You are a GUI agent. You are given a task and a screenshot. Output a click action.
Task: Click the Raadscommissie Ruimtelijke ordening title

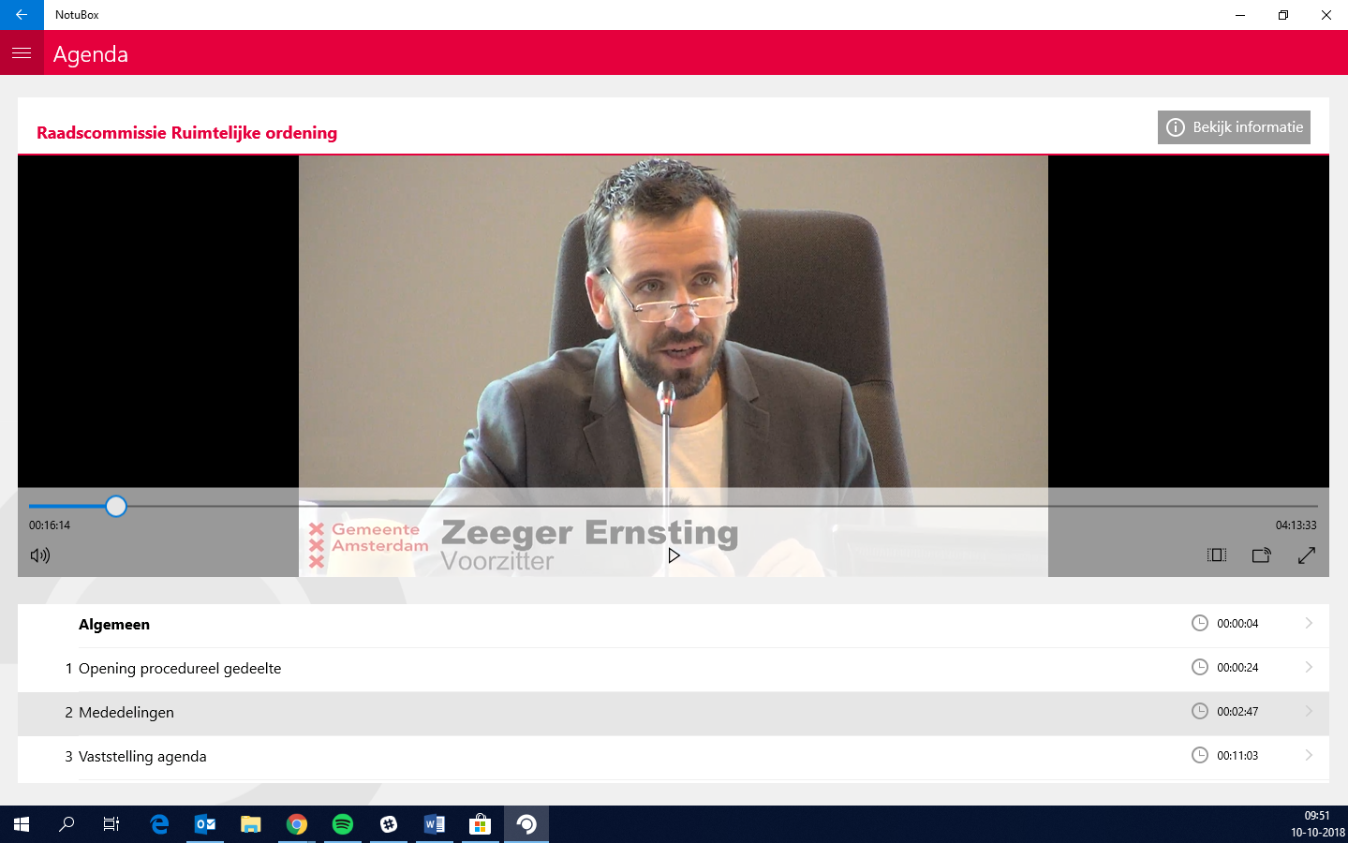[x=187, y=133]
